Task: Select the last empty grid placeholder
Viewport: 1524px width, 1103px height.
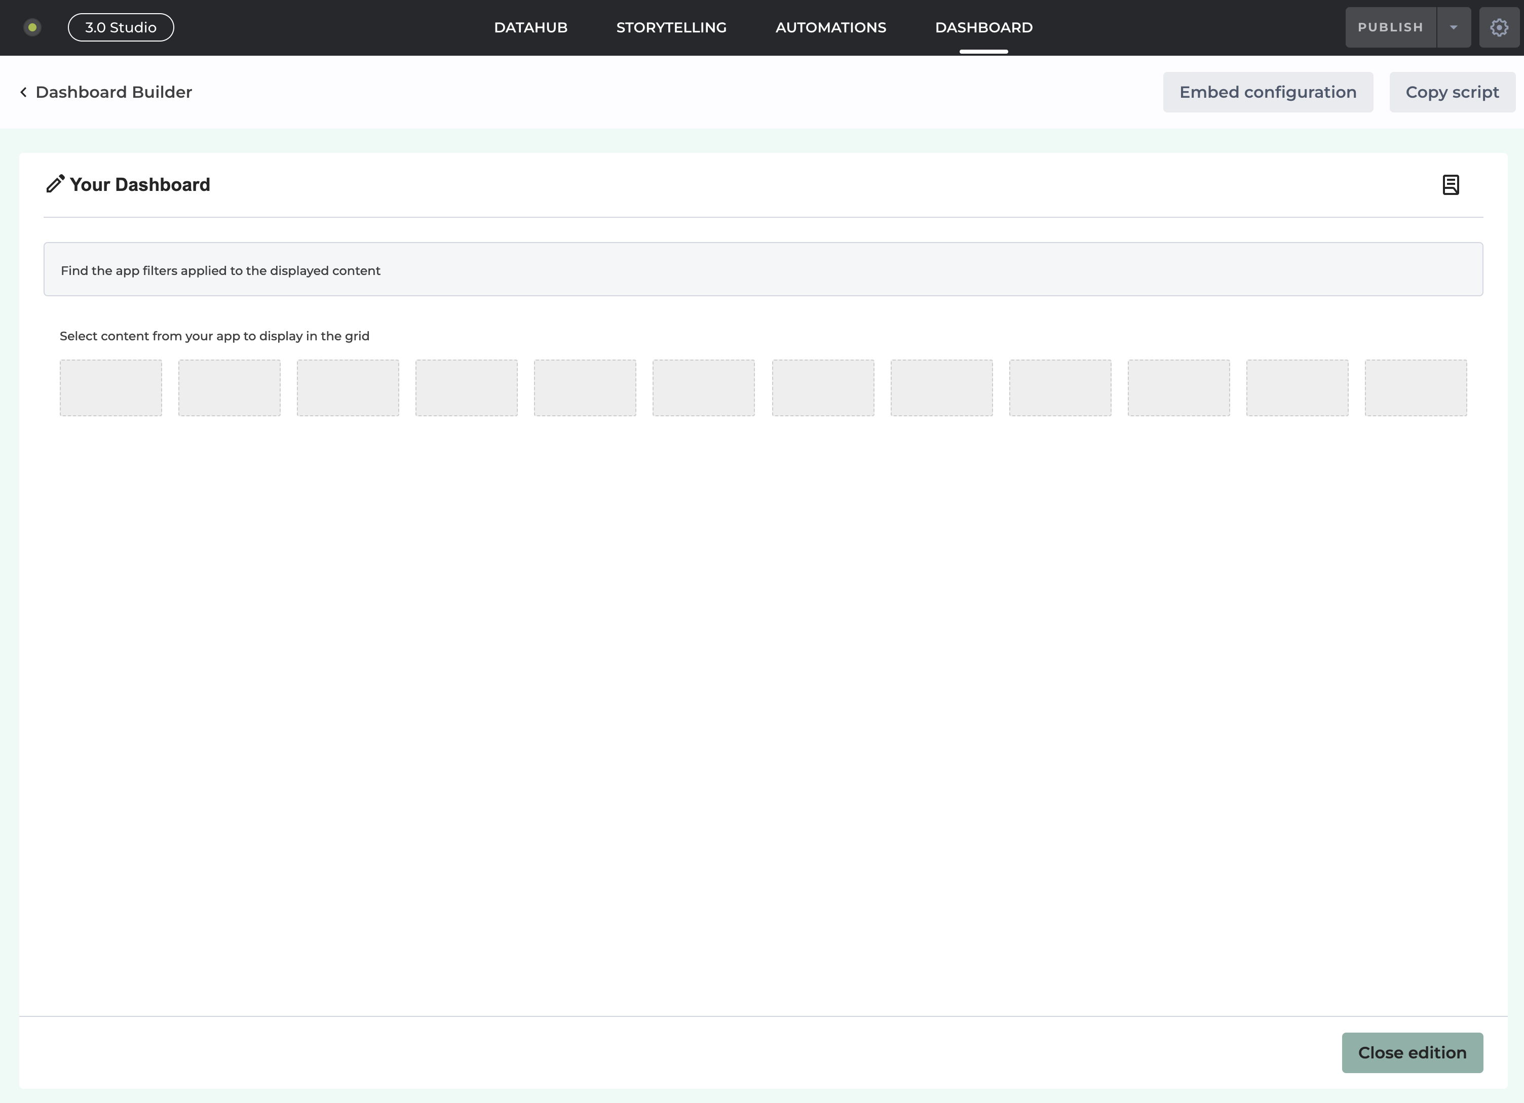Action: click(1415, 387)
